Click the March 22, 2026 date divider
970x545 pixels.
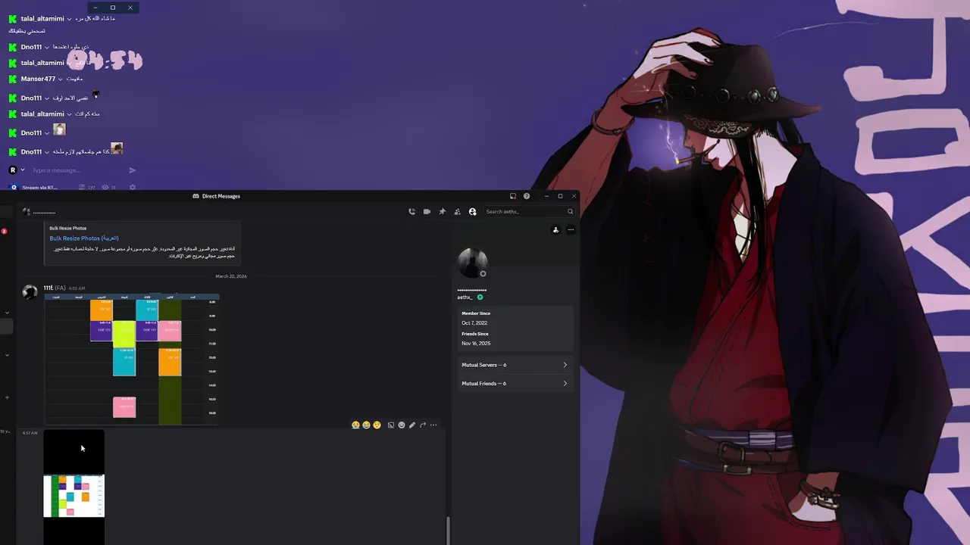point(231,276)
